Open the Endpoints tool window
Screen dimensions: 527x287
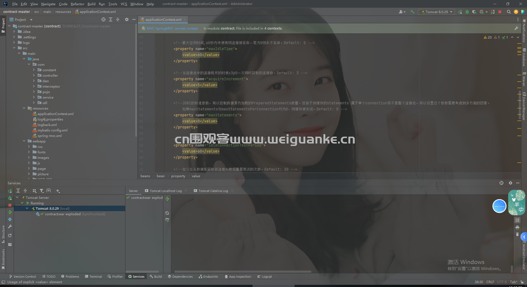click(208, 277)
